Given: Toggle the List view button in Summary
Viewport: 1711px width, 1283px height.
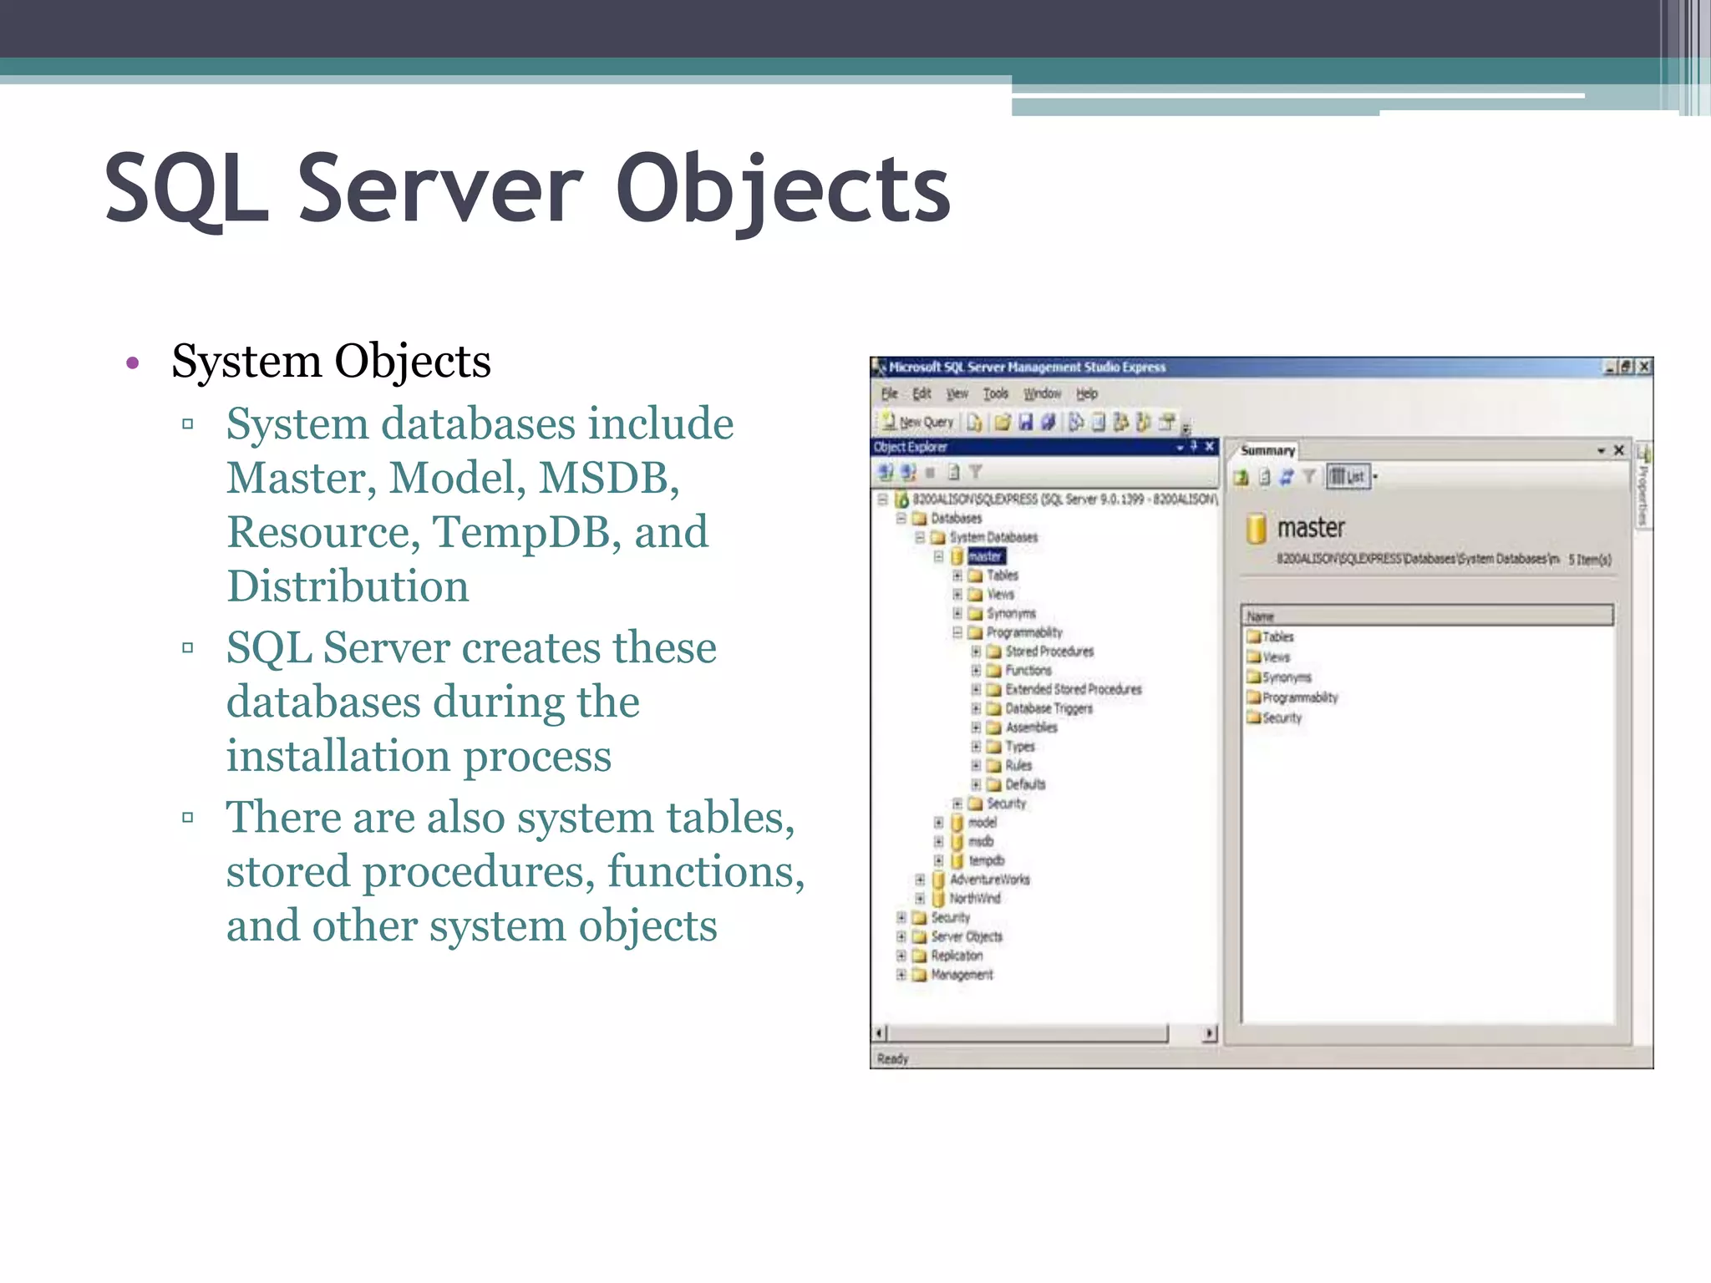Looking at the screenshot, I should click(1348, 477).
